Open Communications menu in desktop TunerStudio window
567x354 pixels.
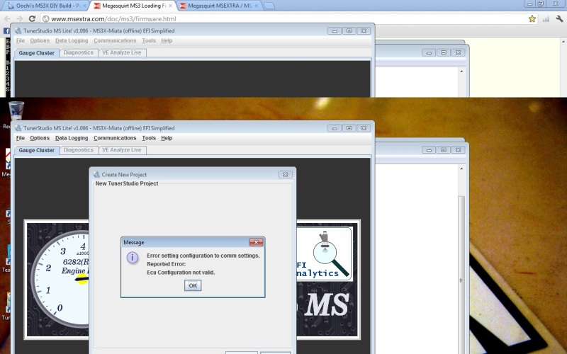(x=115, y=138)
